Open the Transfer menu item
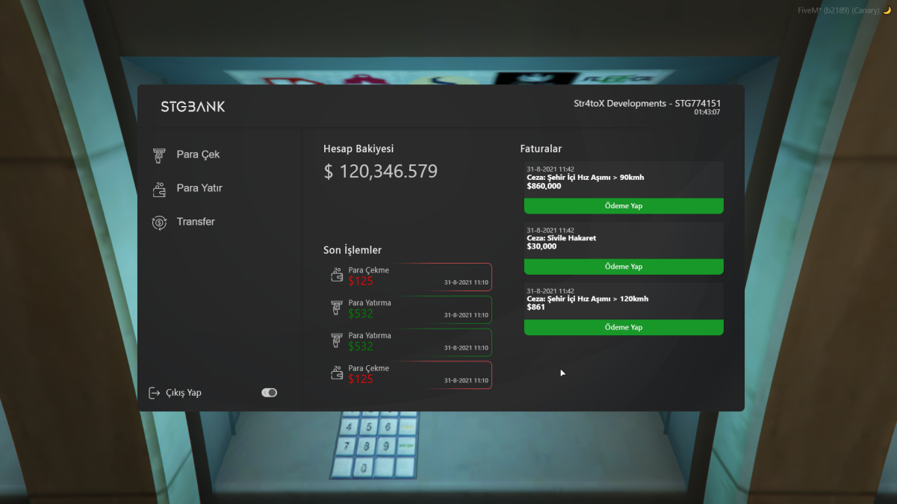 point(196,222)
